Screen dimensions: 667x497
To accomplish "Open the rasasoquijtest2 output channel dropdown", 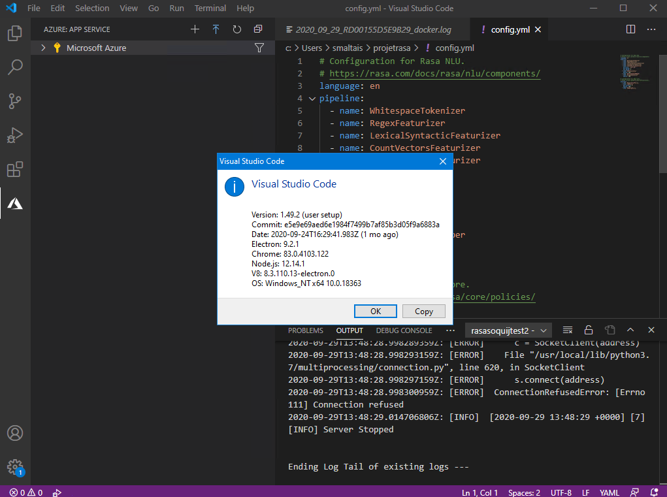I will (x=508, y=330).
